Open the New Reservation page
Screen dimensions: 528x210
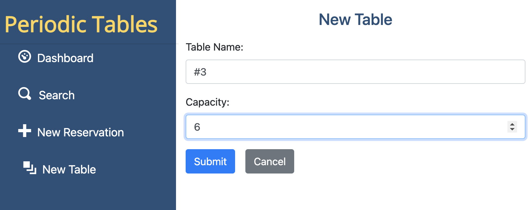click(x=81, y=132)
